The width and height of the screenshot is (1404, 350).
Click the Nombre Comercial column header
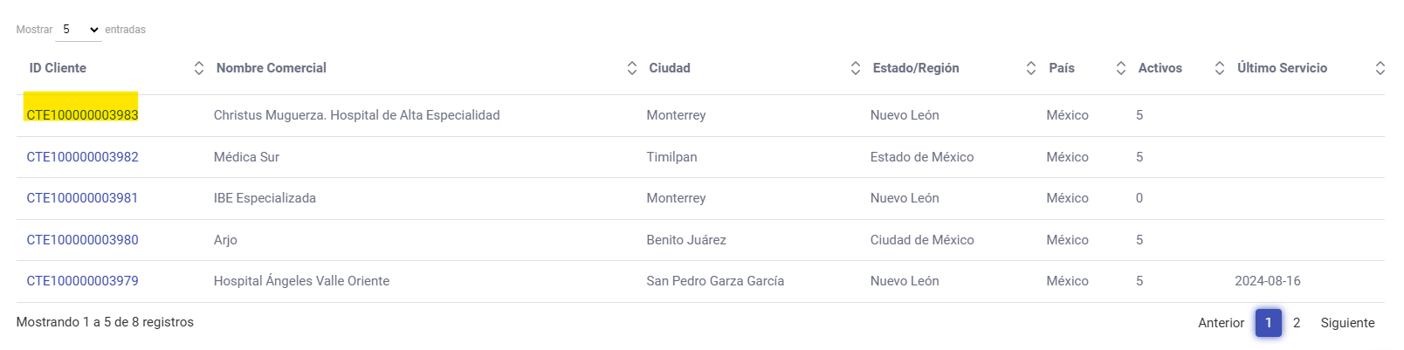coord(272,68)
